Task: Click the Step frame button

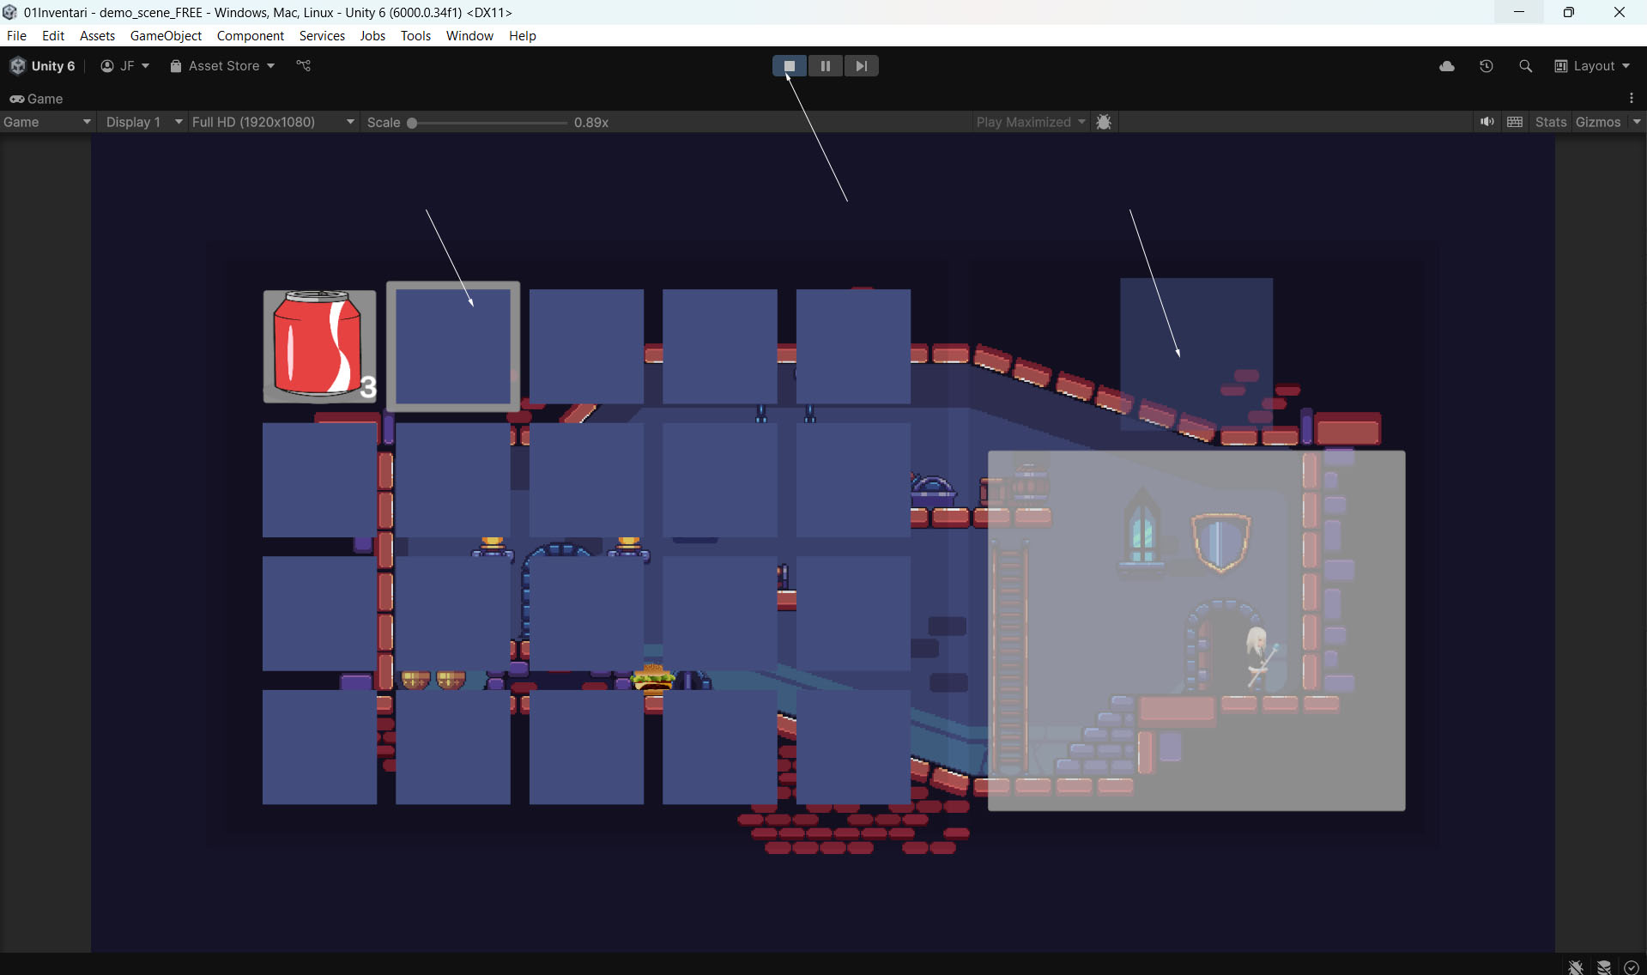Action: click(861, 66)
